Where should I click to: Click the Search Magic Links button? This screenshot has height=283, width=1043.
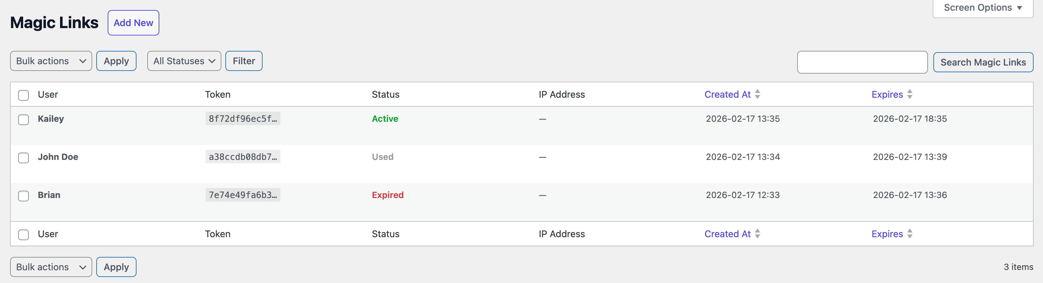(983, 62)
